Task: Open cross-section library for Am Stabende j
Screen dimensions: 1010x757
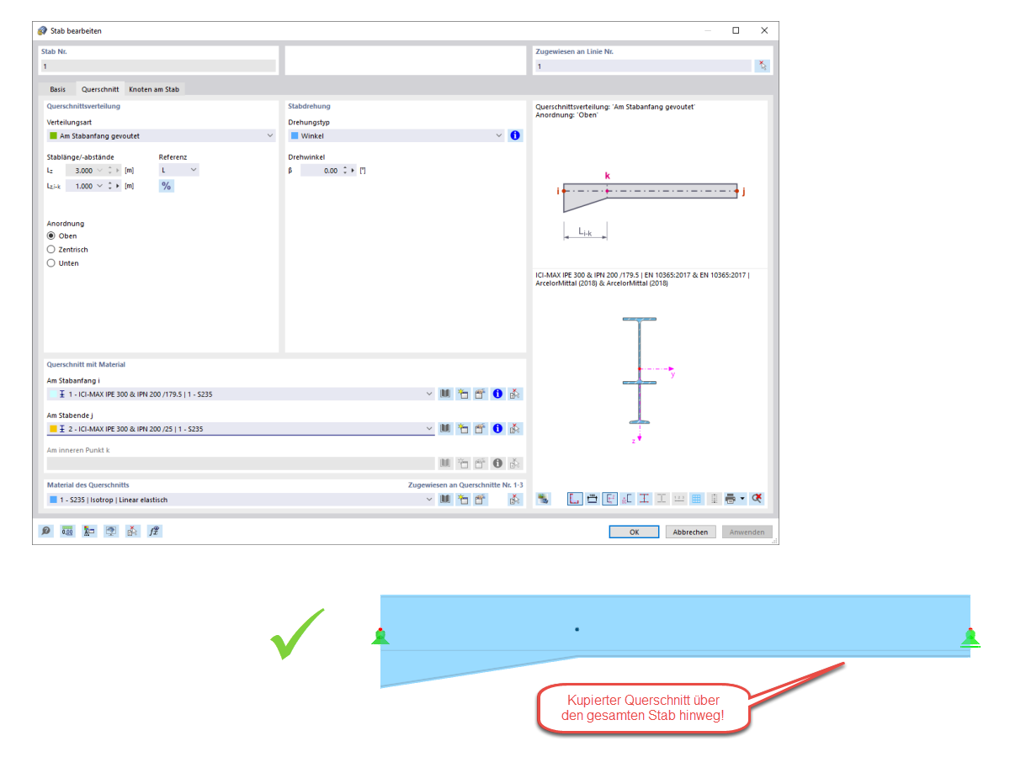Action: 445,428
